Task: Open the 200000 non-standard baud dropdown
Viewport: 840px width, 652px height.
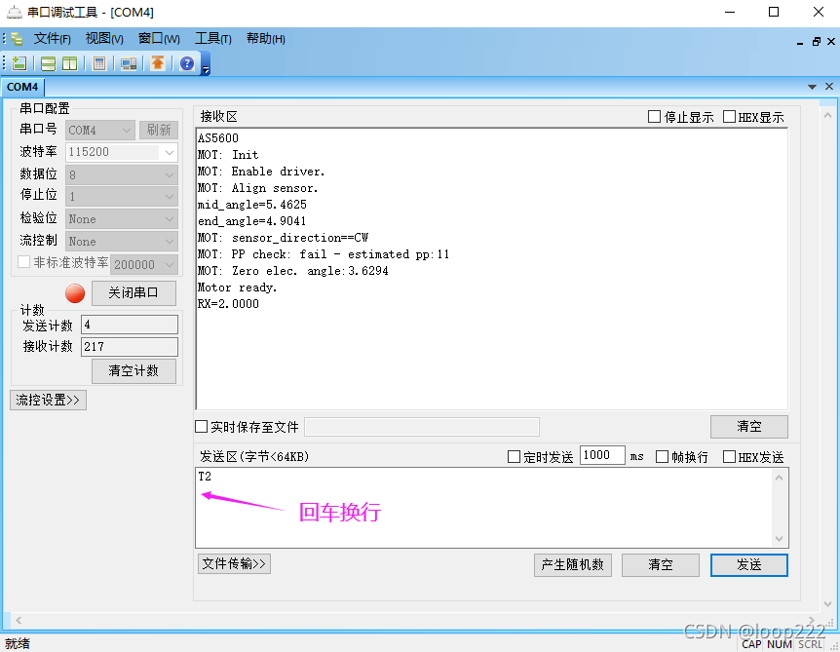Action: pos(144,264)
